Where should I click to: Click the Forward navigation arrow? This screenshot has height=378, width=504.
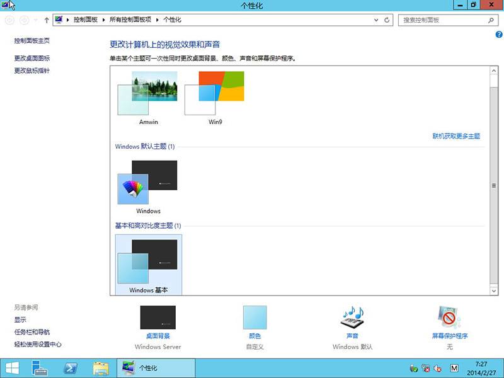pos(24,20)
